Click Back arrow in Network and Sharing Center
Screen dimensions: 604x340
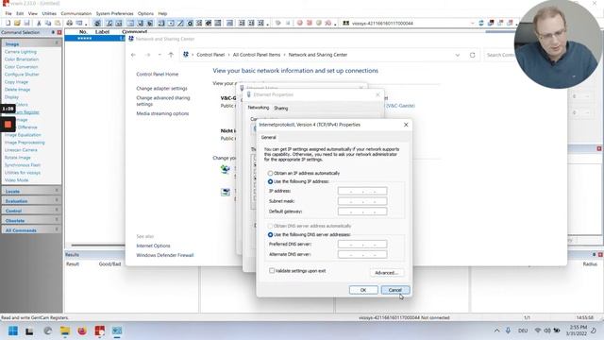(x=133, y=55)
